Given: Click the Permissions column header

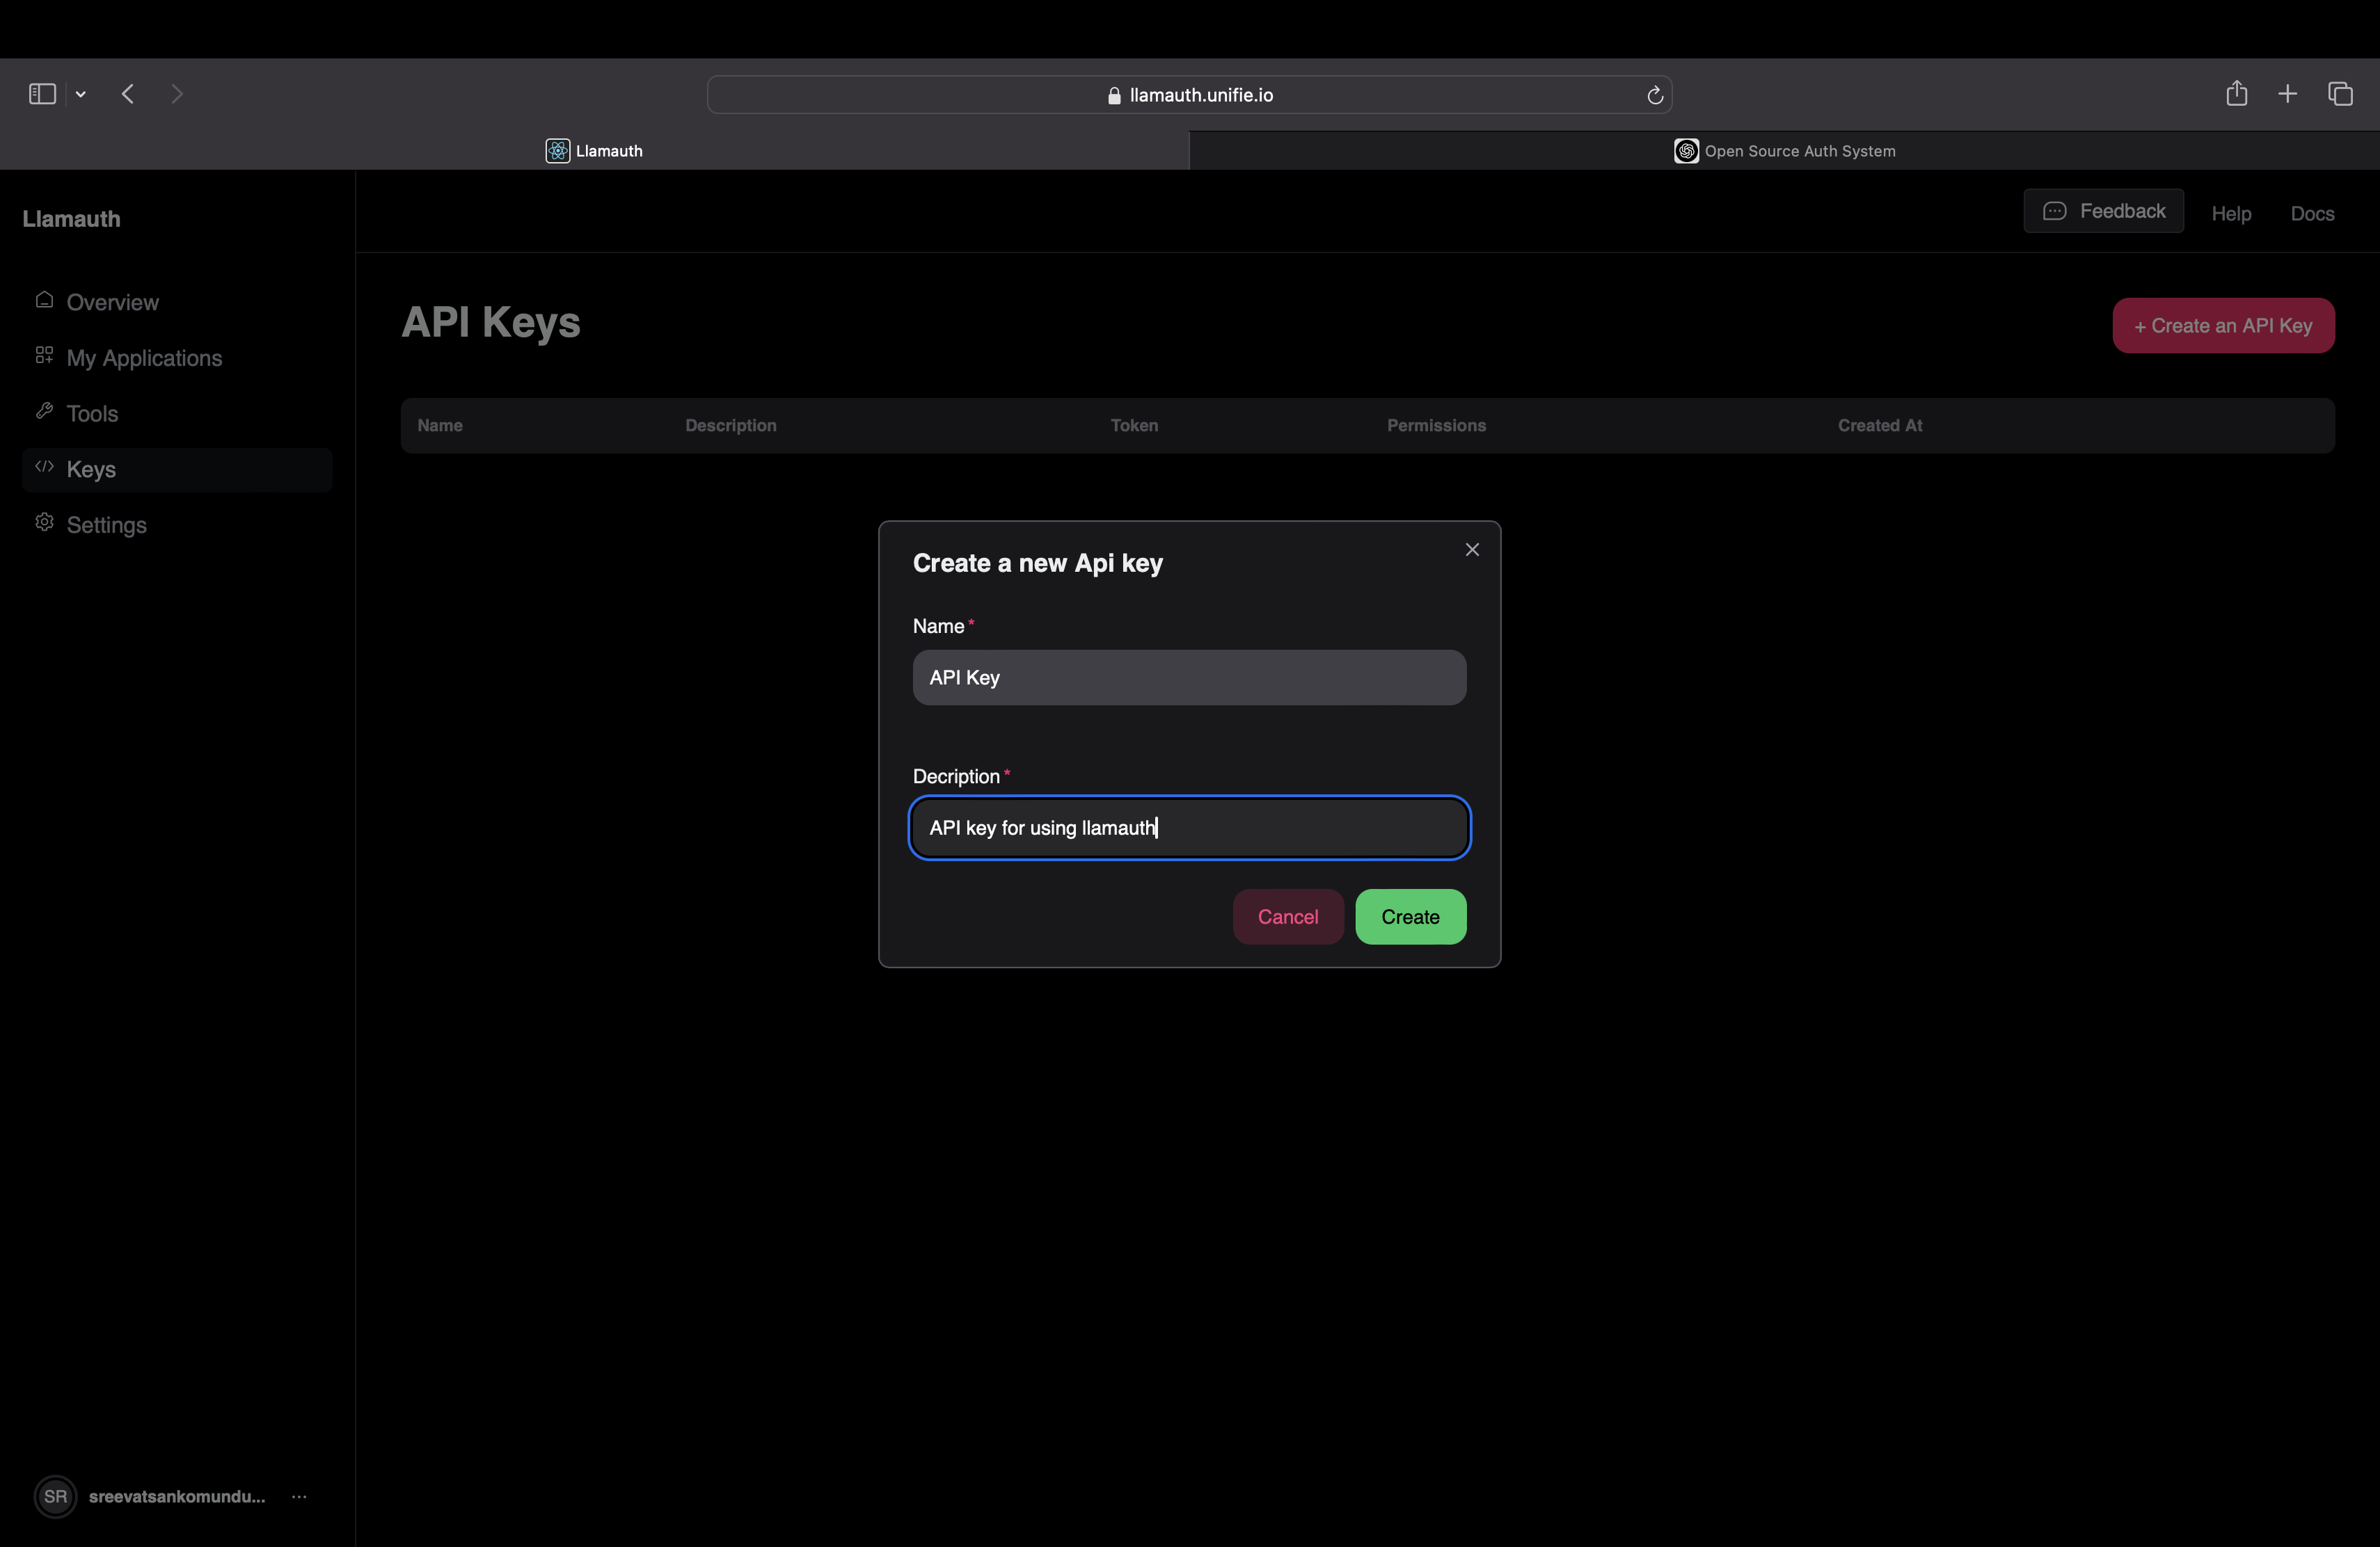Looking at the screenshot, I should point(1436,426).
